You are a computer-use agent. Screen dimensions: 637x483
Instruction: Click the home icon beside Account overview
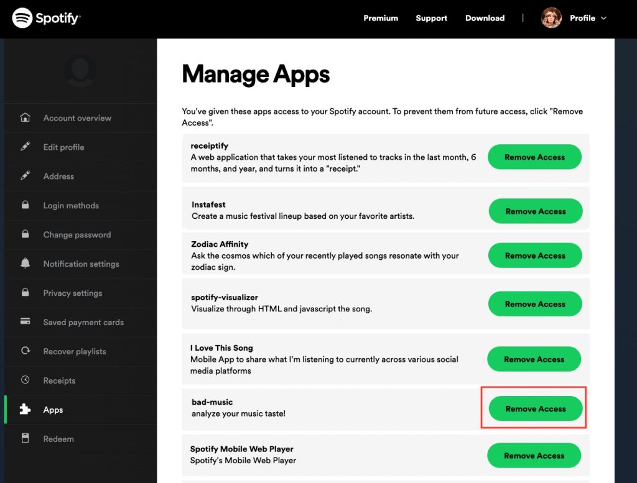[26, 117]
